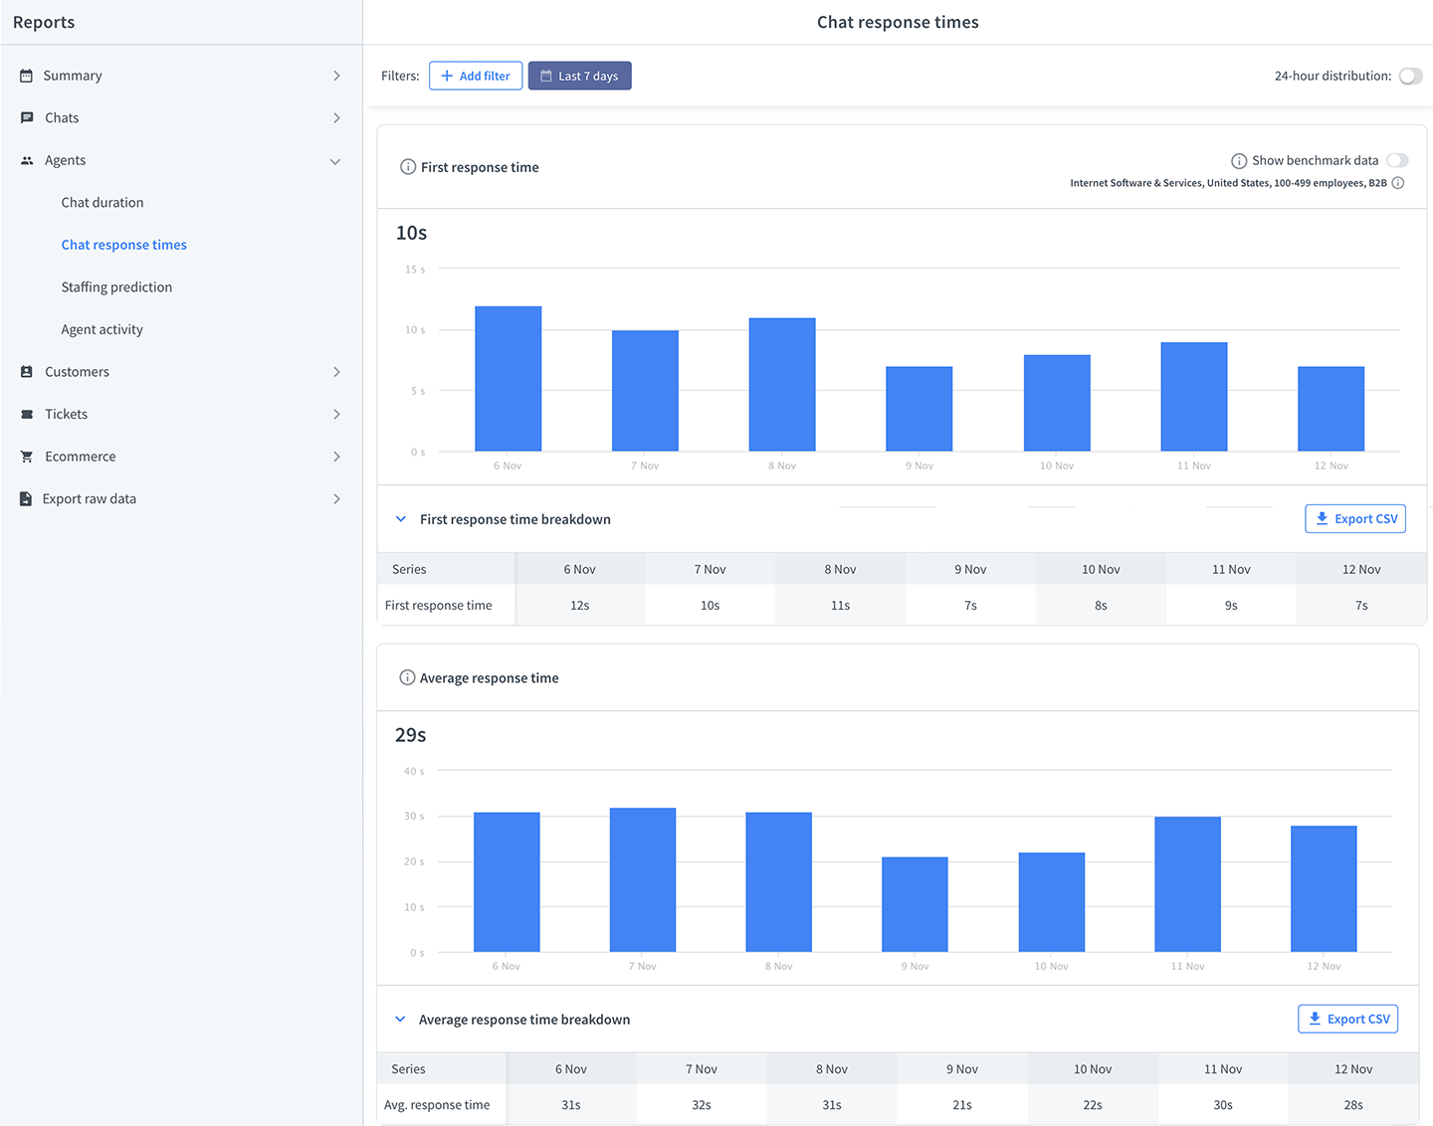The height and width of the screenshot is (1126, 1433).
Task: Select Chat response times menu item
Action: point(124,245)
